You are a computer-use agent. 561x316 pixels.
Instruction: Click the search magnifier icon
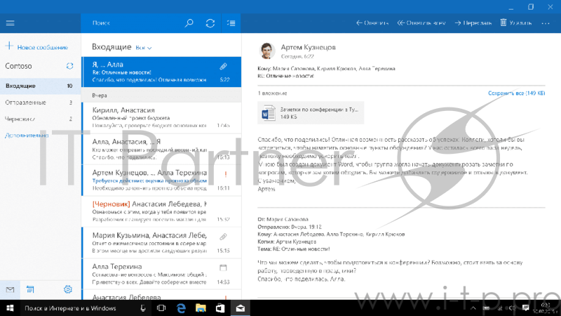tap(189, 23)
